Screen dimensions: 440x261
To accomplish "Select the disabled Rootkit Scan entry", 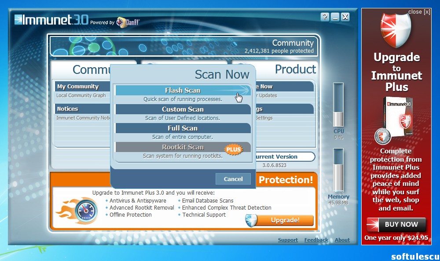I will click(183, 147).
